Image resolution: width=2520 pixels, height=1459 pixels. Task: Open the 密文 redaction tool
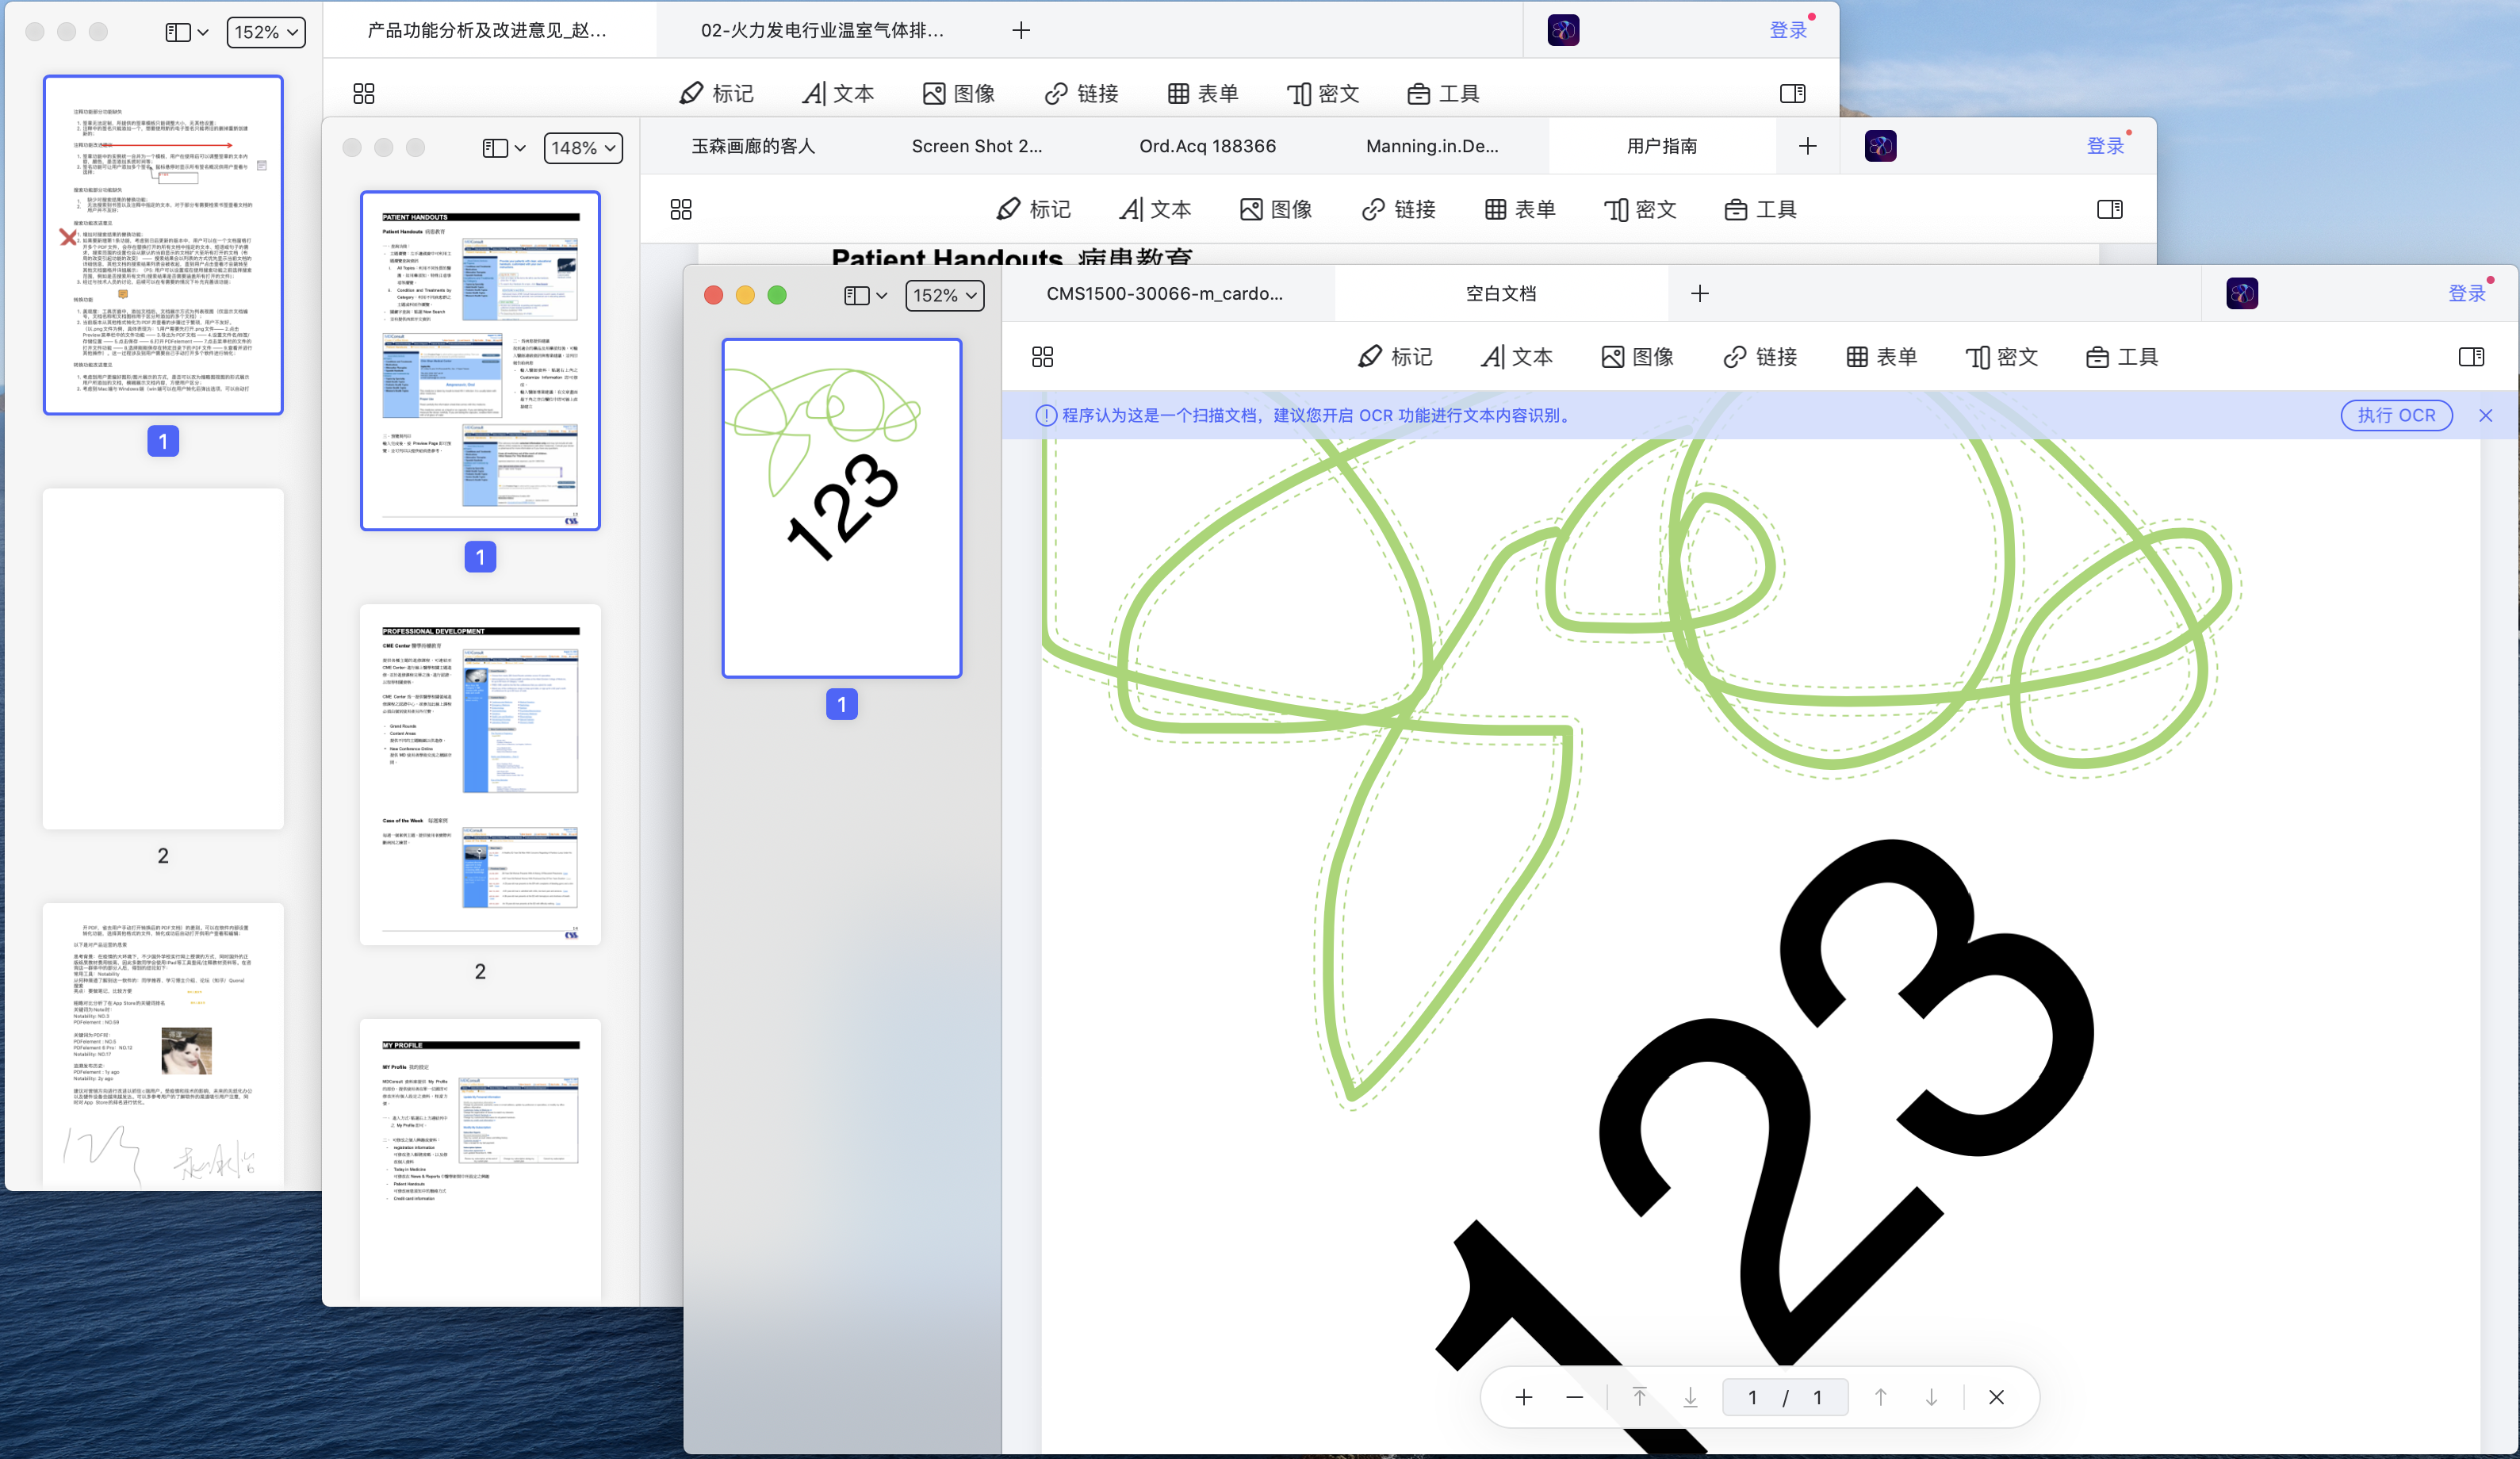click(2002, 356)
